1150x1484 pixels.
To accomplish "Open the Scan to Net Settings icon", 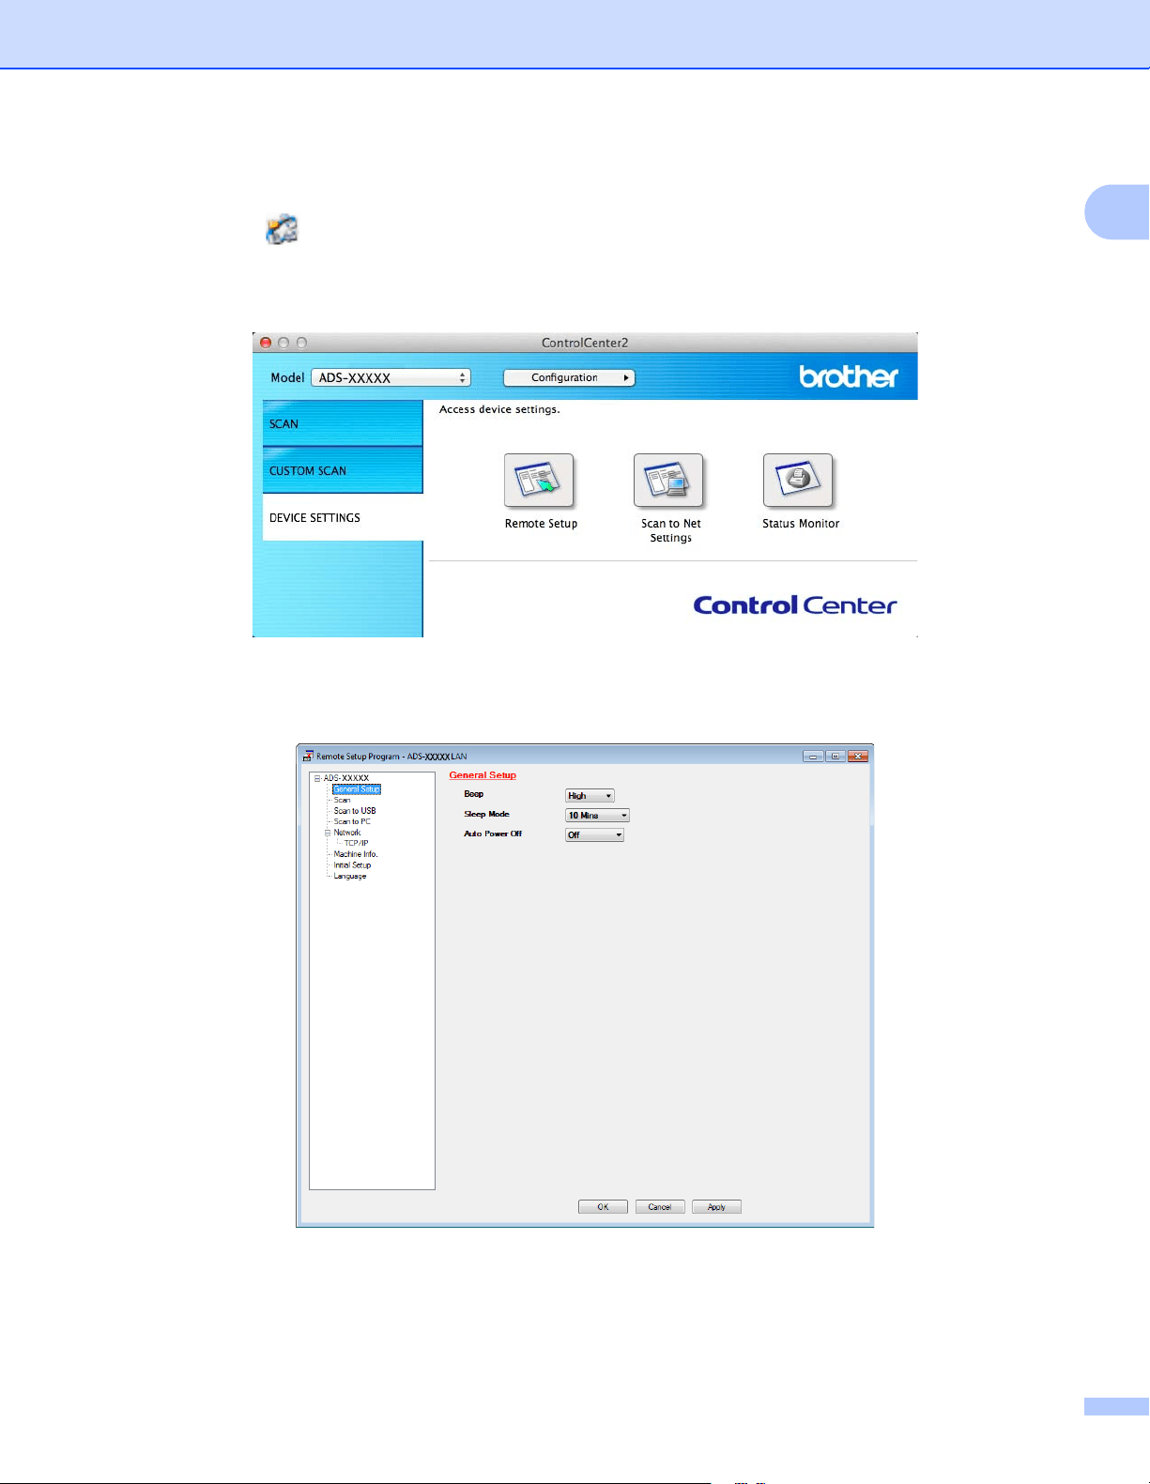I will pos(668,482).
